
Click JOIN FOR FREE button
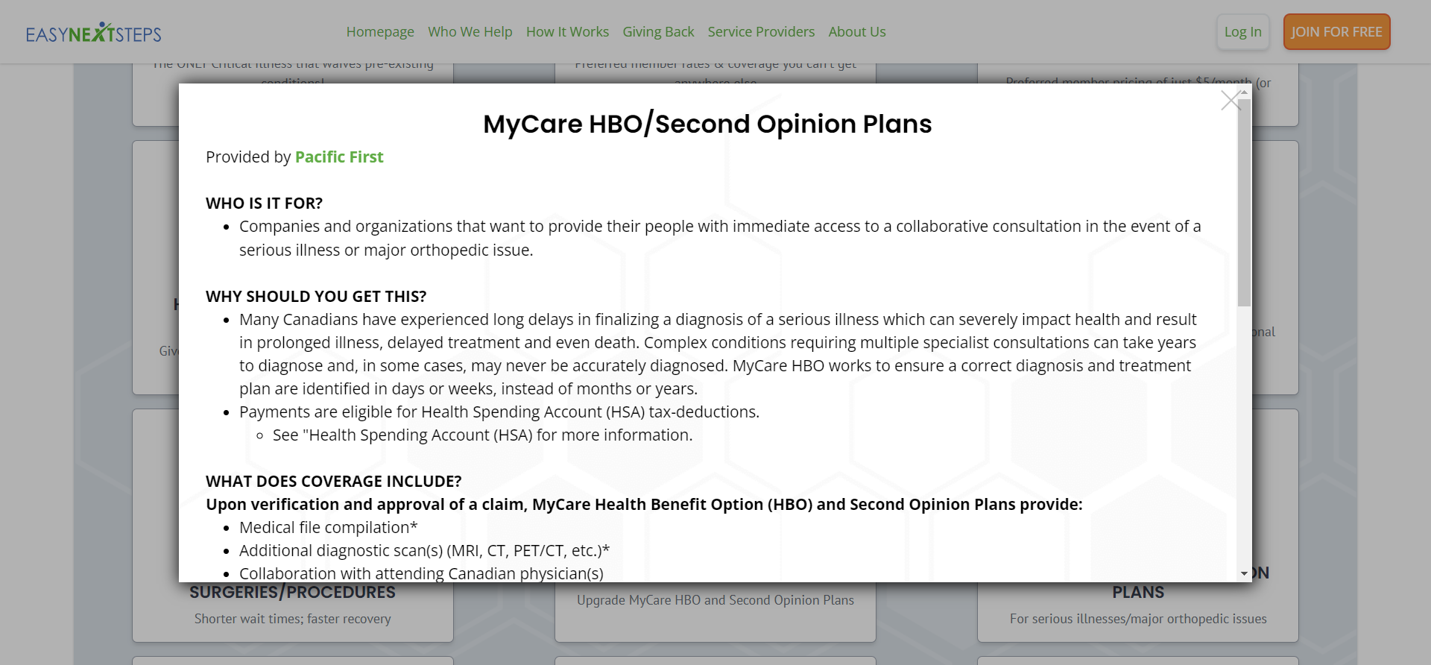1336,32
